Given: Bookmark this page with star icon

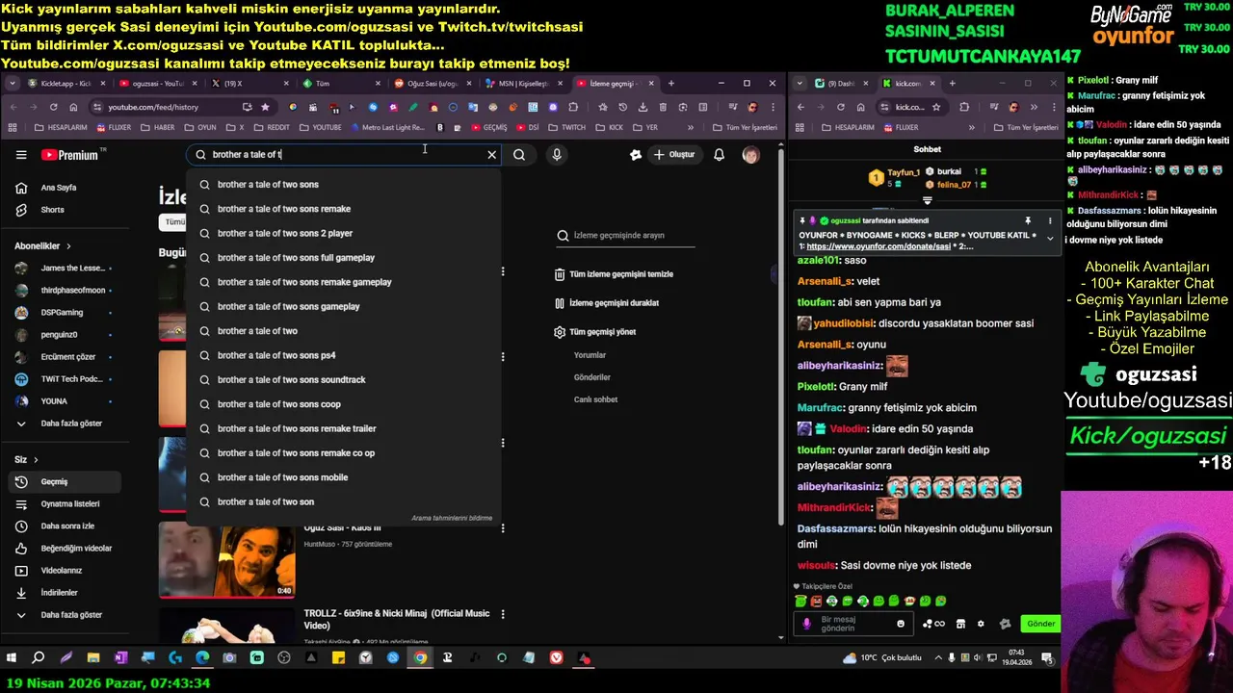Looking at the screenshot, I should (x=265, y=107).
